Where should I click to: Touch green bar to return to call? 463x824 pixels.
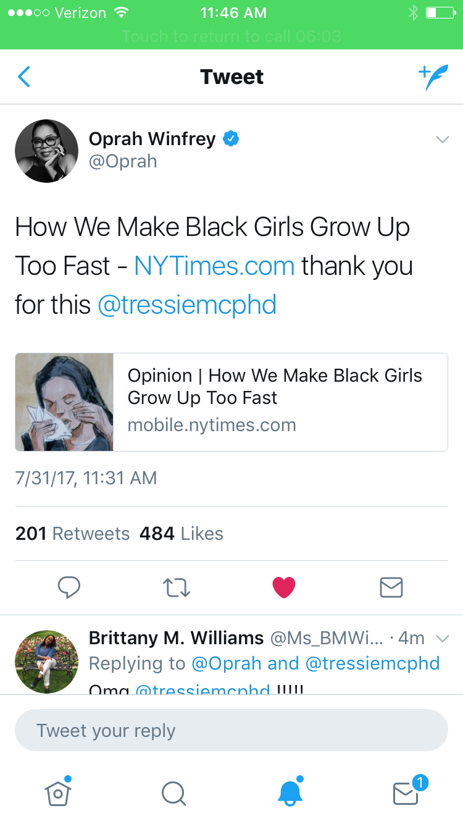coord(231,36)
